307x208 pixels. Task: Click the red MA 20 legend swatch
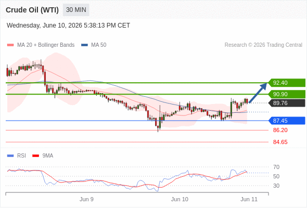10,45
